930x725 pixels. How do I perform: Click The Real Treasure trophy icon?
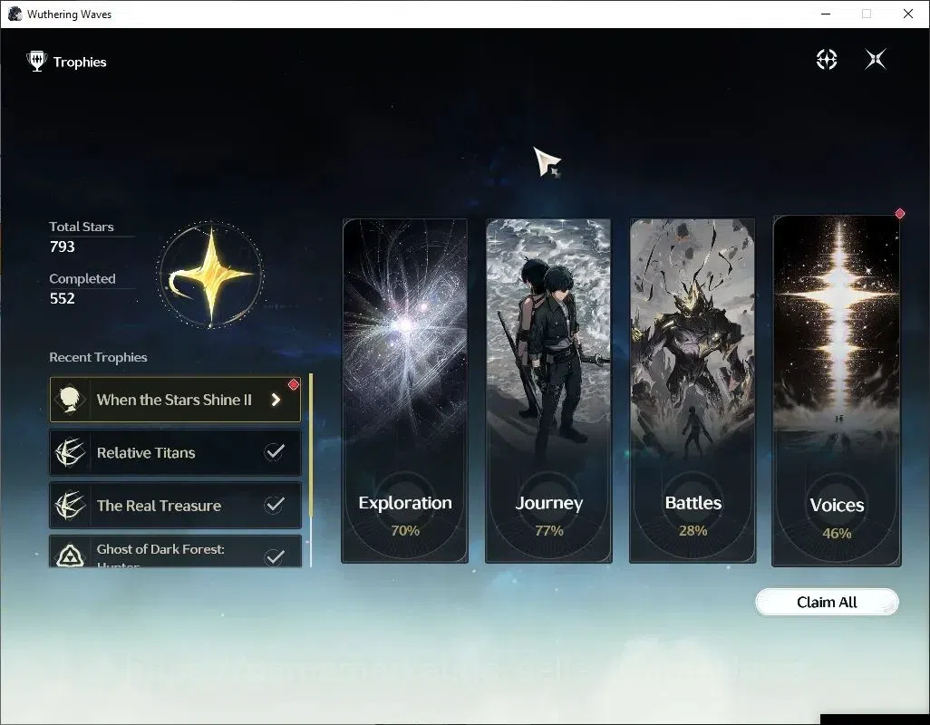pos(70,505)
